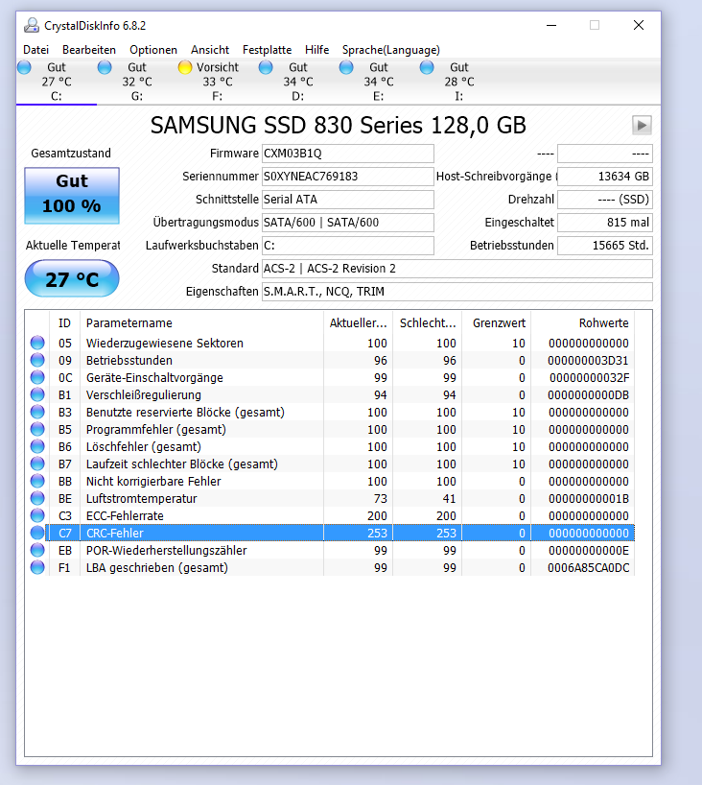Click the blue status orb for drive C:
702x785 pixels.
pyautogui.click(x=24, y=67)
